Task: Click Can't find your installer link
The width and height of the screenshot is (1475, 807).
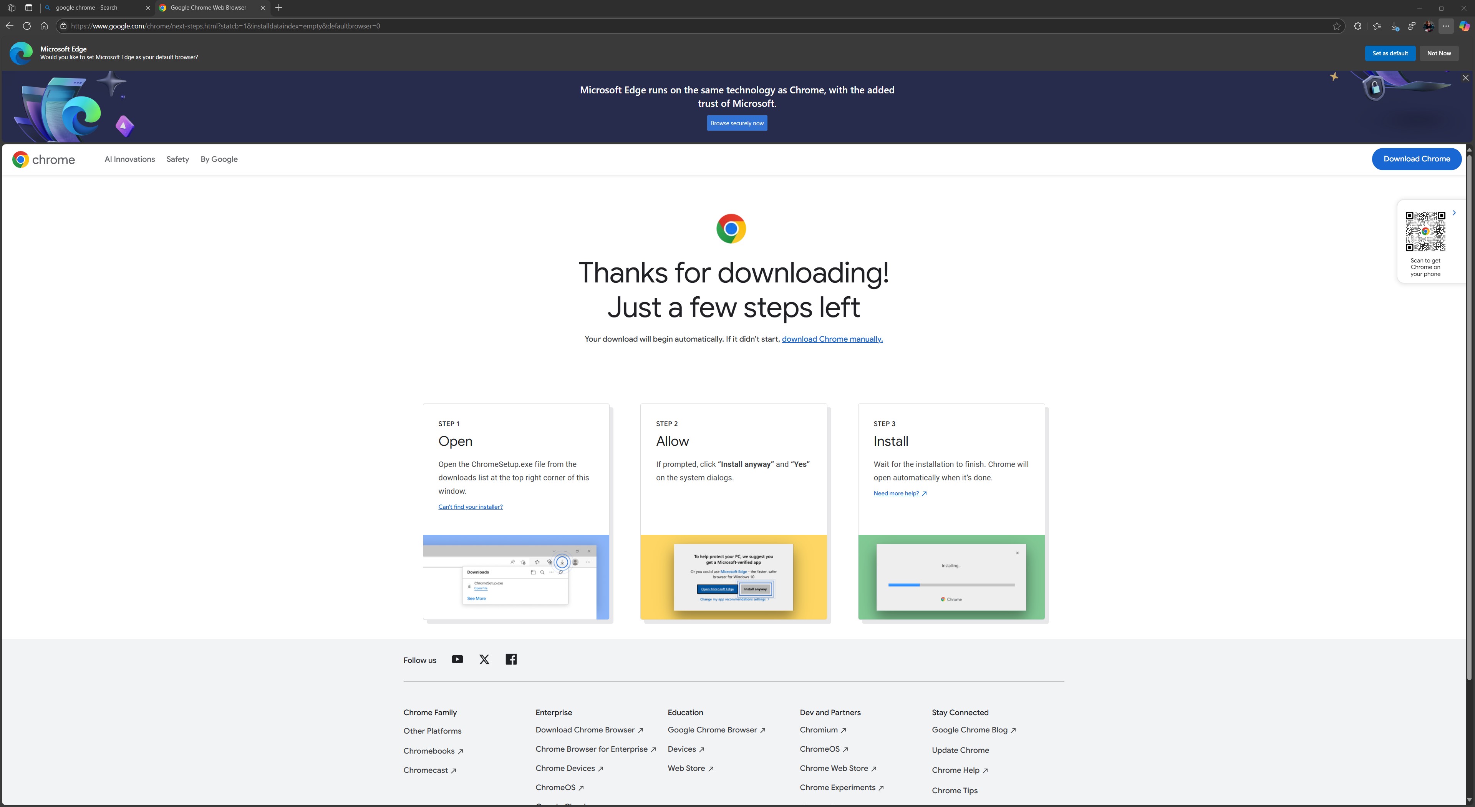Action: (x=470, y=507)
